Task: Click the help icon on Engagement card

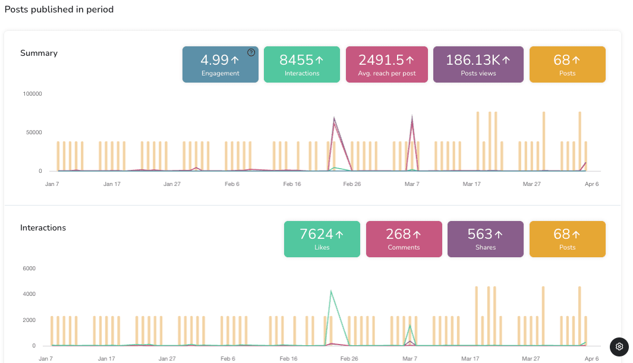Action: (x=251, y=52)
